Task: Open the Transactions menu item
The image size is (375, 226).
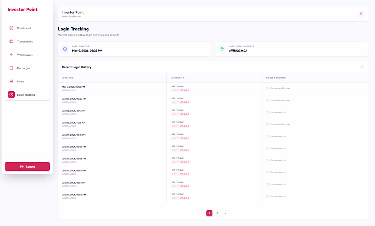Action: pos(25,42)
